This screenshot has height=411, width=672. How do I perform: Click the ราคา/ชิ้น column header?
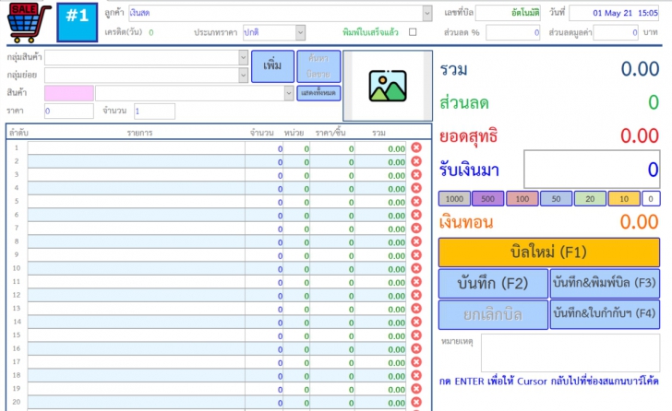click(330, 133)
